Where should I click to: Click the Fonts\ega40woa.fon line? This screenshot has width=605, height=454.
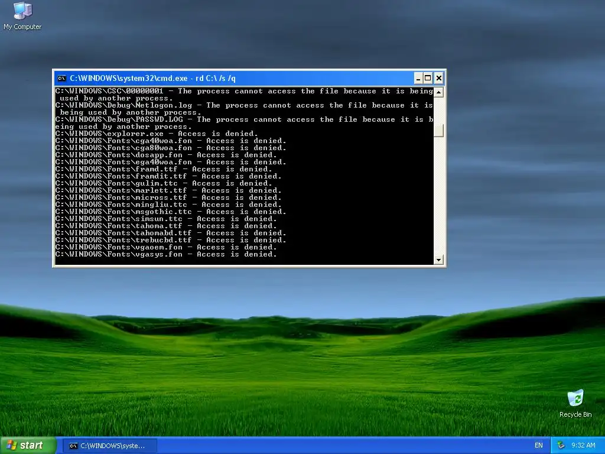[x=171, y=162]
